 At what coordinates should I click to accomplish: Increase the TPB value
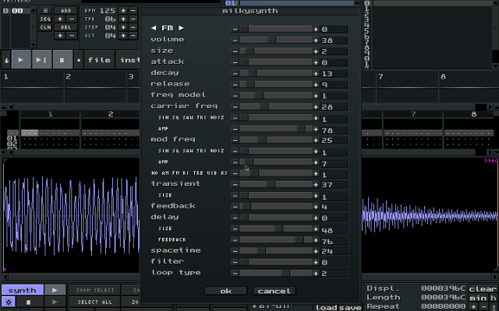click(123, 19)
